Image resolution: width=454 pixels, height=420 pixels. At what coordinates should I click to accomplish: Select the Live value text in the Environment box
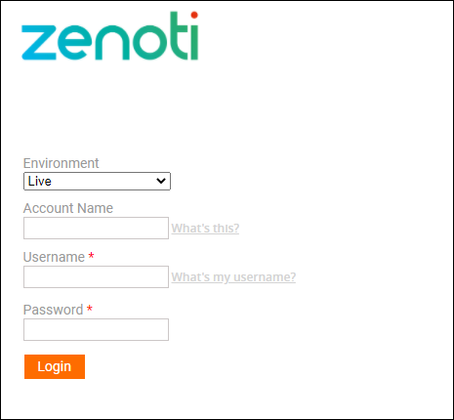(40, 182)
